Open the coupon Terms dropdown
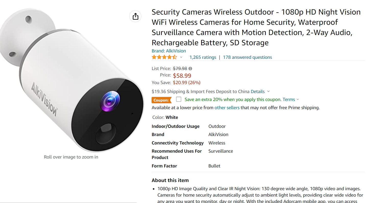 298,99
